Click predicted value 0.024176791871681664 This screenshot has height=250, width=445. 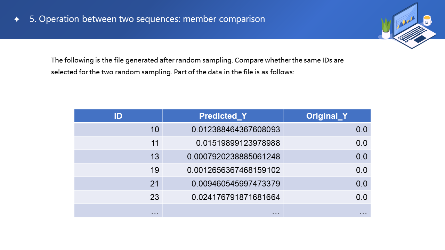click(236, 197)
